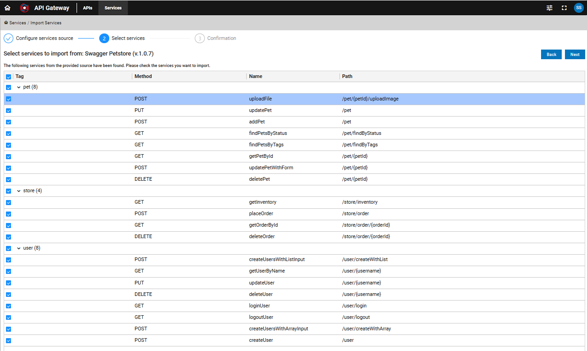The width and height of the screenshot is (587, 351).
Task: Toggle fullscreen mode icon
Action: [x=564, y=8]
